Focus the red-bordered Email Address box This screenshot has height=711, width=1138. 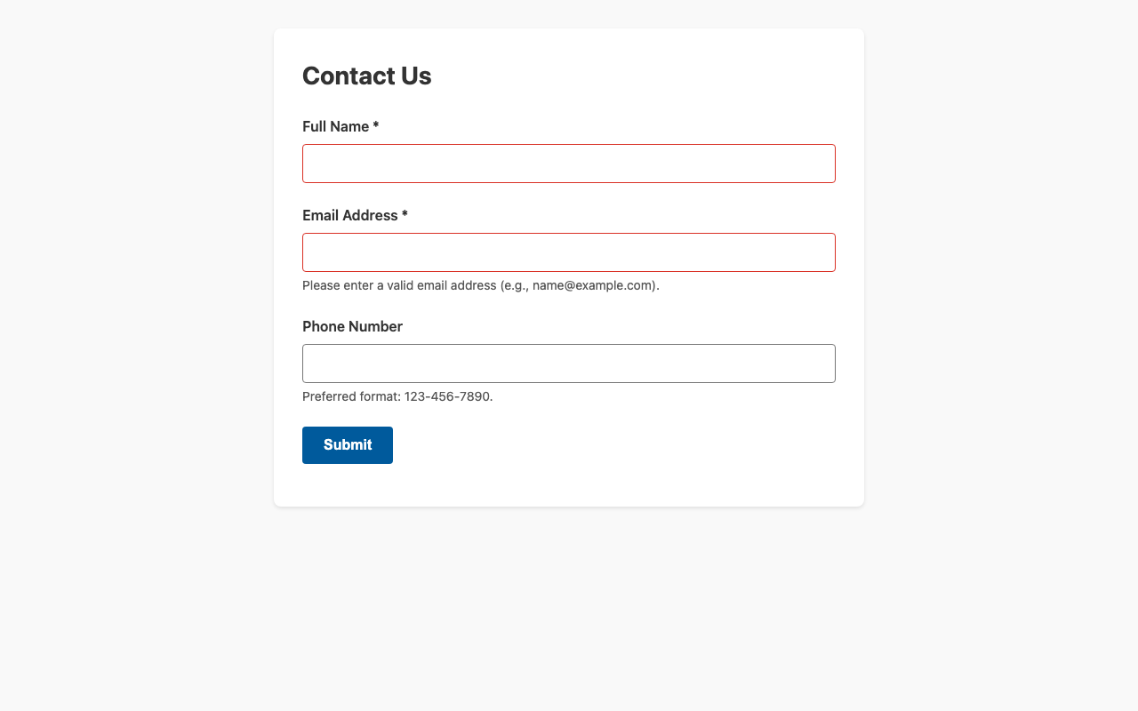(x=569, y=252)
